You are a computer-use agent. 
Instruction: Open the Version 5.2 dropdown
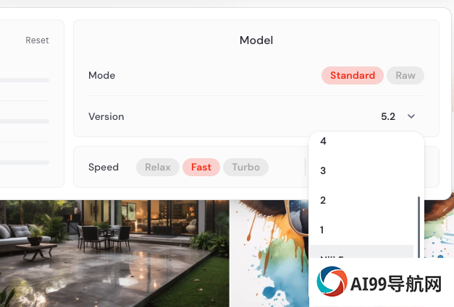click(x=398, y=116)
